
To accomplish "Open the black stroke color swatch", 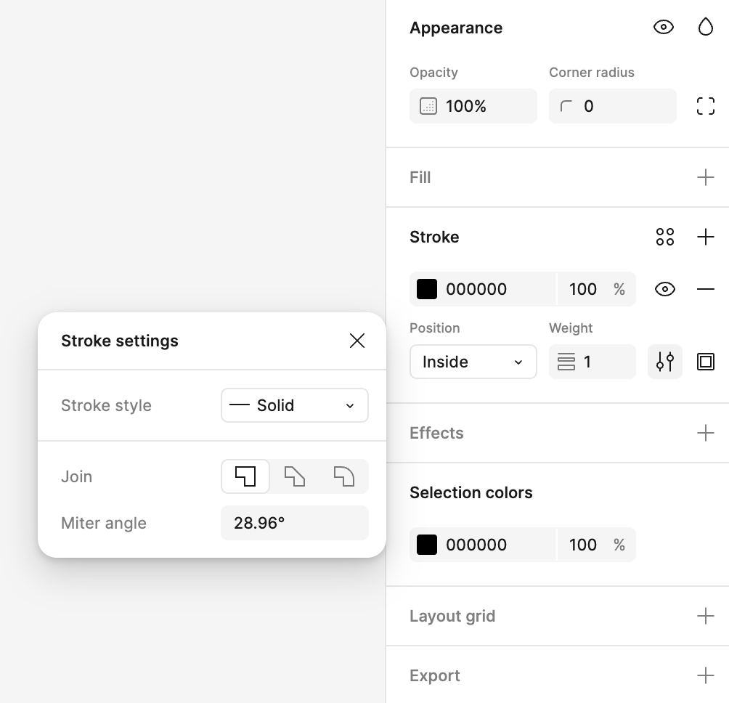I will (x=426, y=289).
